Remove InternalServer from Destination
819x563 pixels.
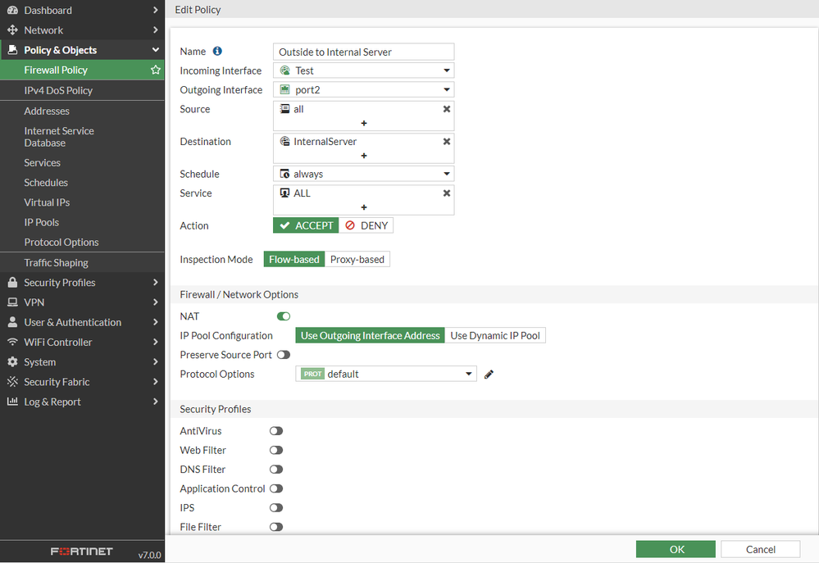[x=447, y=141]
